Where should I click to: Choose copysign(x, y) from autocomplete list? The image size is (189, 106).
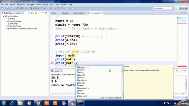click(x=84, y=88)
